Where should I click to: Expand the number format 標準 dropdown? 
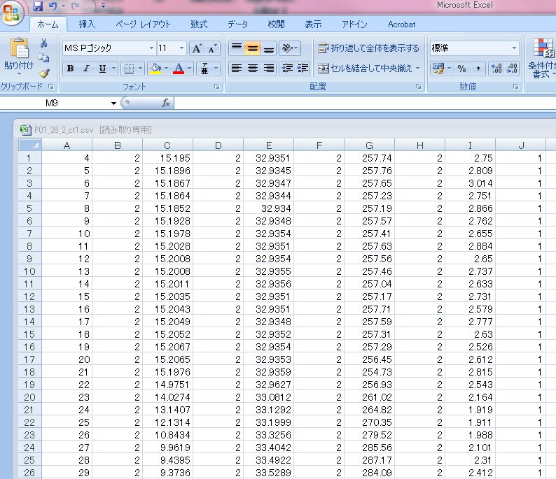pyautogui.click(x=514, y=48)
